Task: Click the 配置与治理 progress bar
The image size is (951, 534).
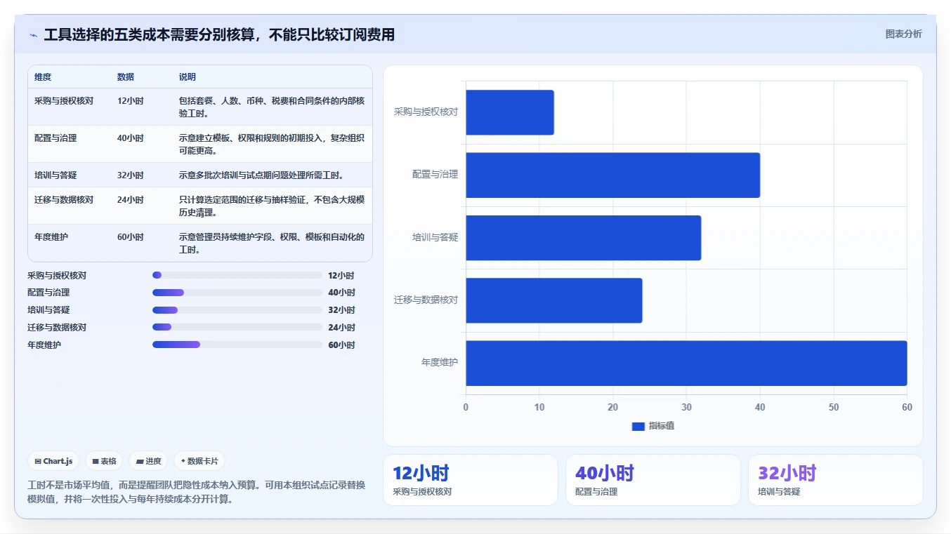Action: 237,293
